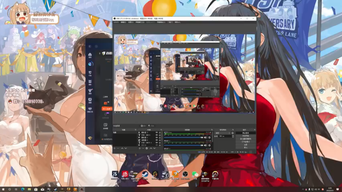Toggle visibility of 媒体源 2 source

(x=157, y=137)
